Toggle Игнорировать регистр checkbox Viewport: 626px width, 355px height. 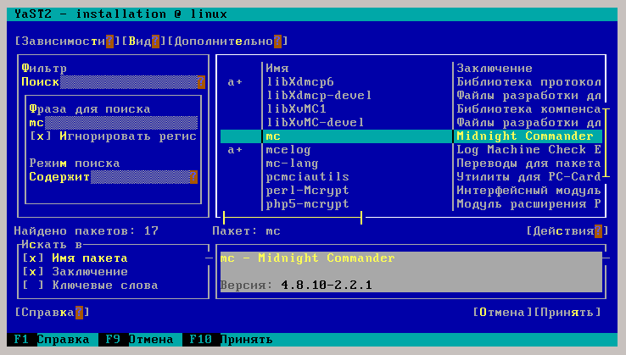[114, 136]
